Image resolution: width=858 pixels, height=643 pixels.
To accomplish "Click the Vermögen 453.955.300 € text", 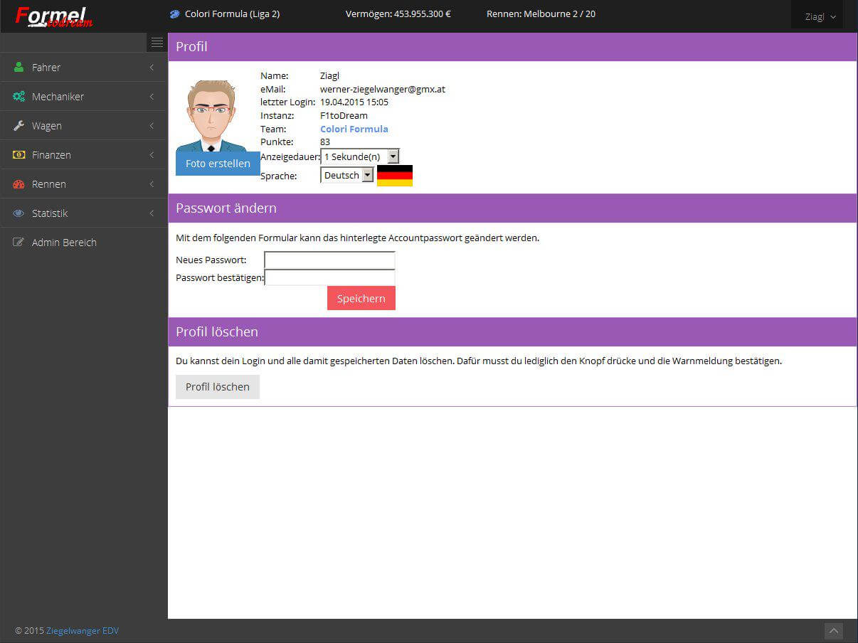I will 398,14.
